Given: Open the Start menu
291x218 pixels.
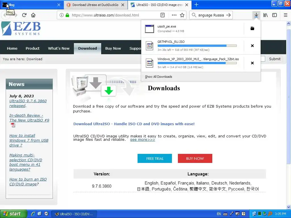Looking at the screenshot, I should [14, 214].
